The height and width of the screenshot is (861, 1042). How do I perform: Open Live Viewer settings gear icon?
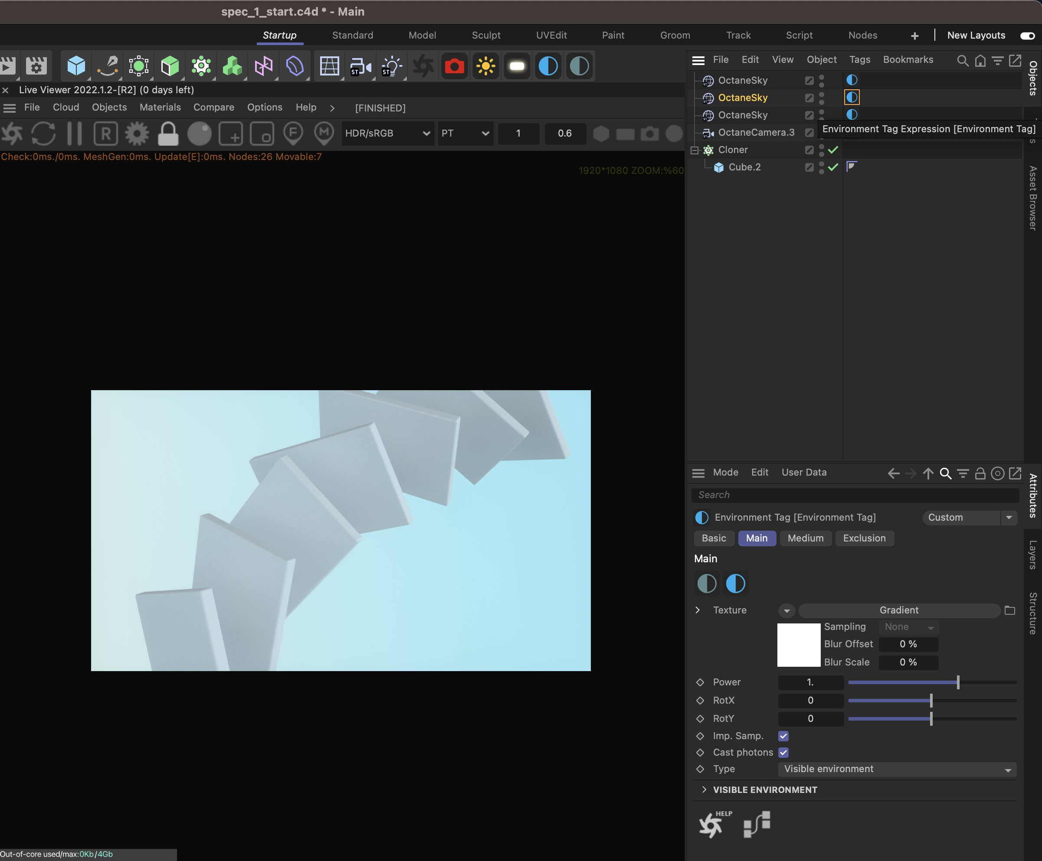[x=137, y=134]
